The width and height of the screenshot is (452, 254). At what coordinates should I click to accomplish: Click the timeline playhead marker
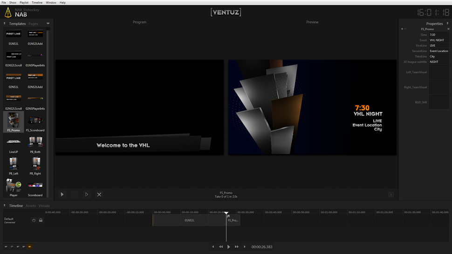226,214
